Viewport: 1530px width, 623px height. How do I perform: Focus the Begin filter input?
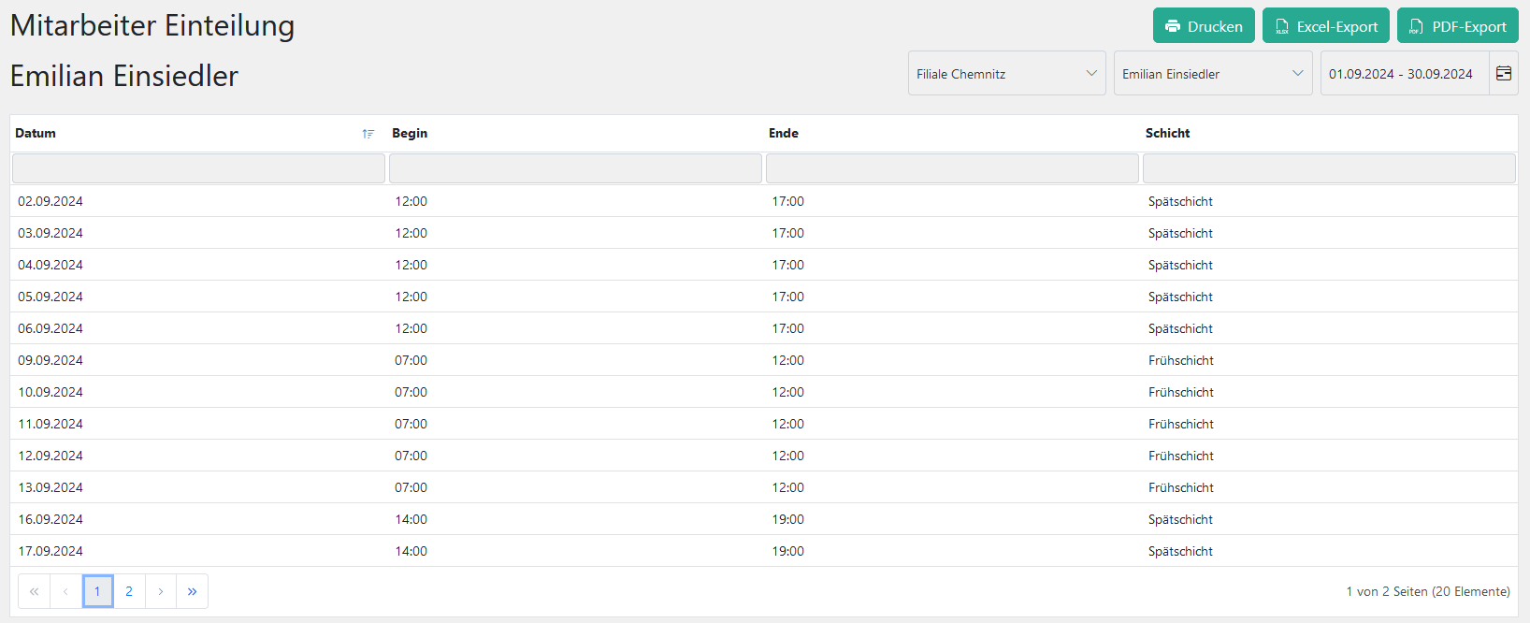click(575, 168)
